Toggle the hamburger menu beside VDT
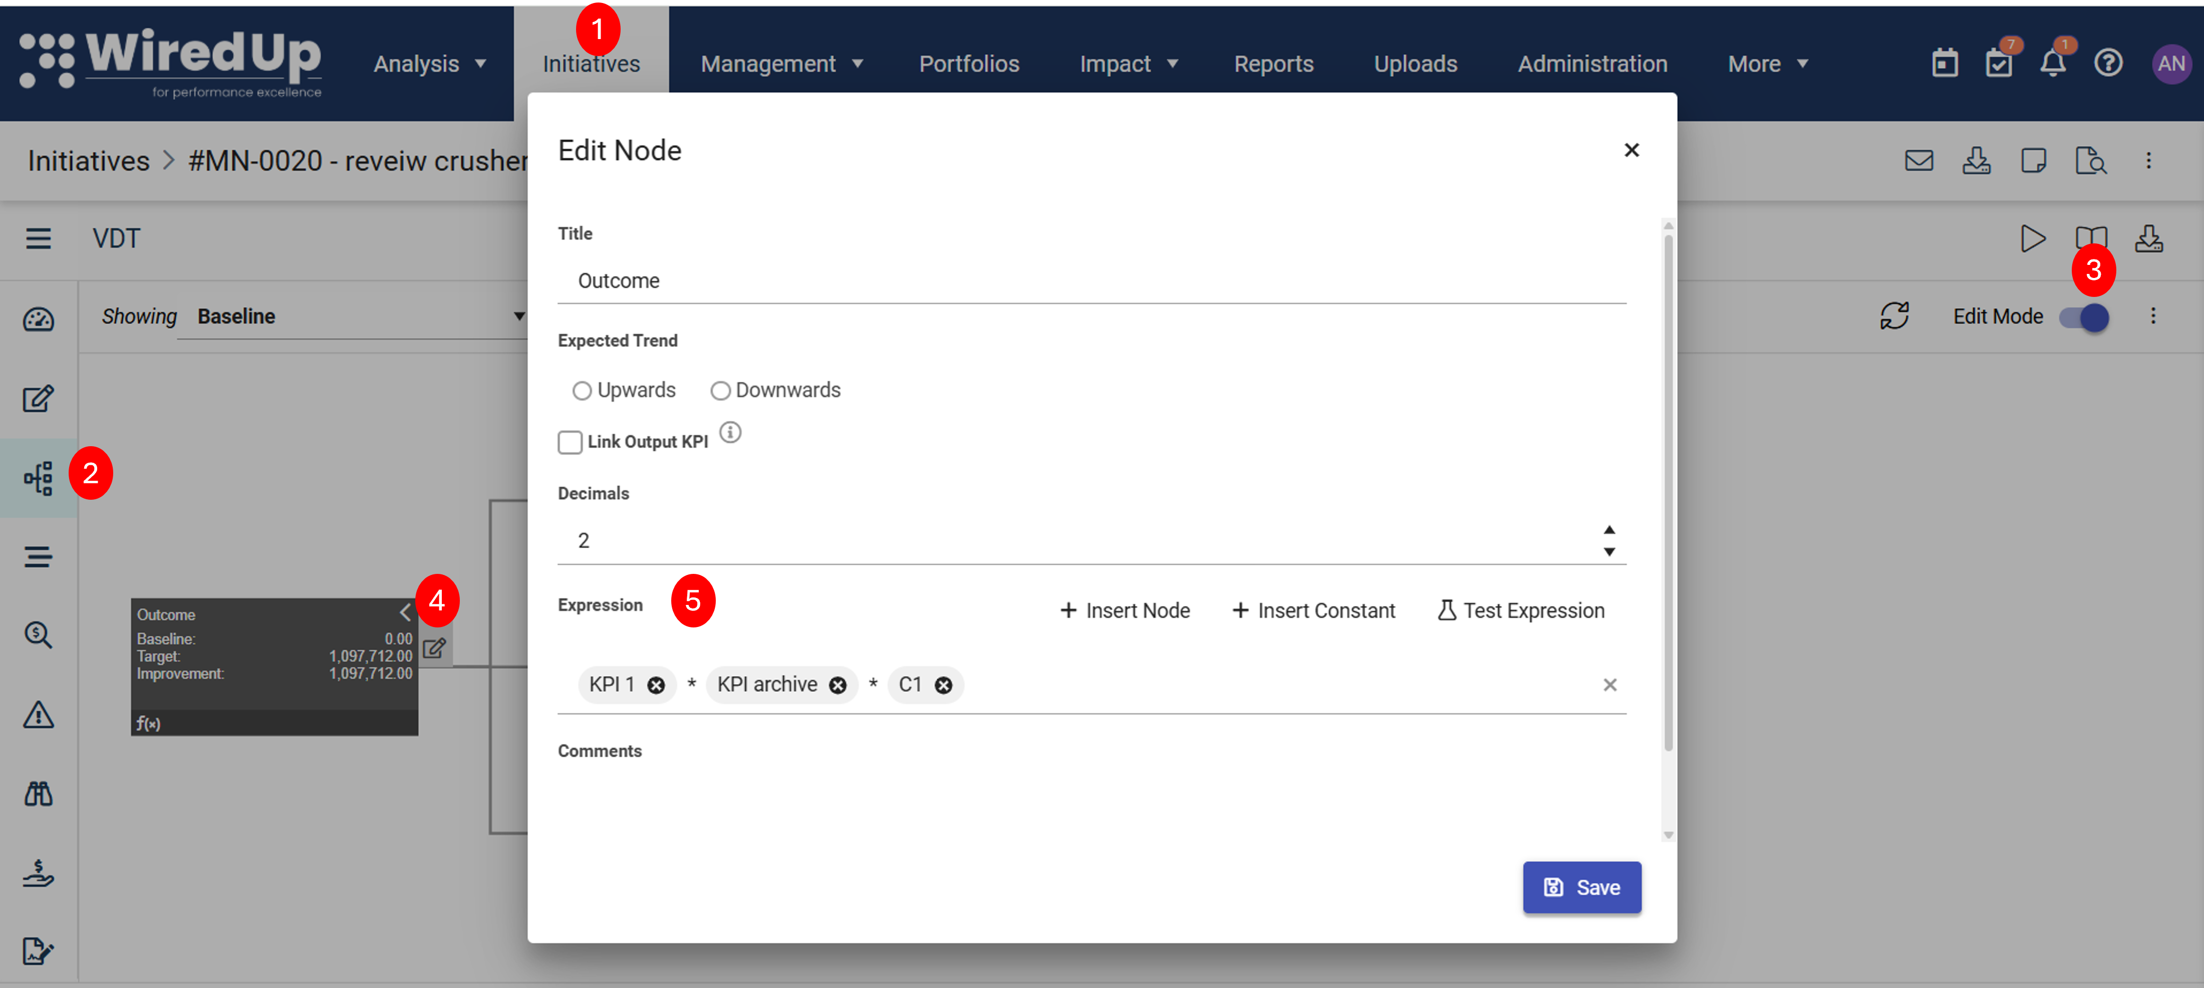Viewport: 2204px width, 988px height. click(38, 239)
